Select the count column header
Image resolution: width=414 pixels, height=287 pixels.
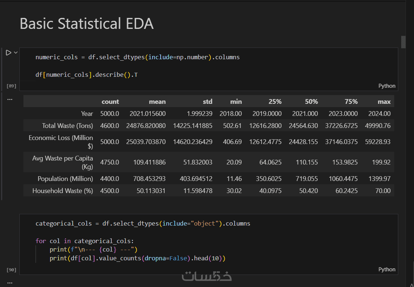pyautogui.click(x=110, y=102)
